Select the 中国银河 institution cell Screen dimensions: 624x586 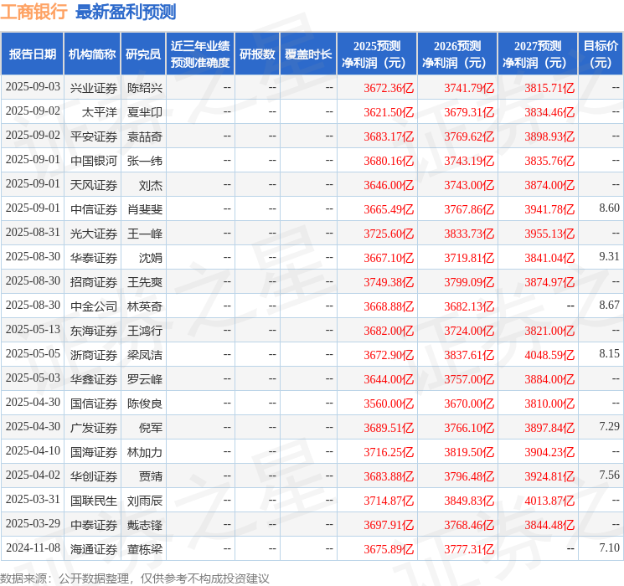[x=94, y=161]
